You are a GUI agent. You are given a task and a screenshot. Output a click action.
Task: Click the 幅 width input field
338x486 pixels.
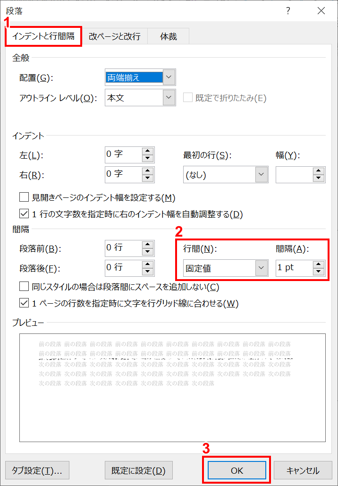[294, 174]
